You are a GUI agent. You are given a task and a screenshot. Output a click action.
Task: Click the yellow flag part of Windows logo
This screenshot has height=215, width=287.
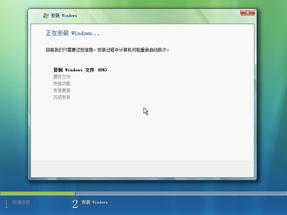pos(47,16)
